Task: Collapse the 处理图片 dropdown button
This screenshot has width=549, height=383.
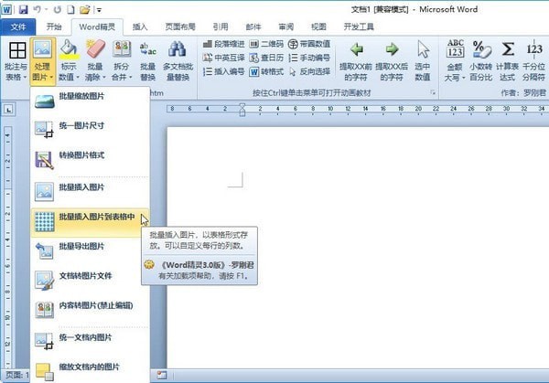Action: (x=42, y=61)
